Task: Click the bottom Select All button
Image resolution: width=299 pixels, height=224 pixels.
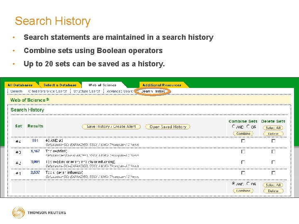Action: pyautogui.click(x=273, y=185)
